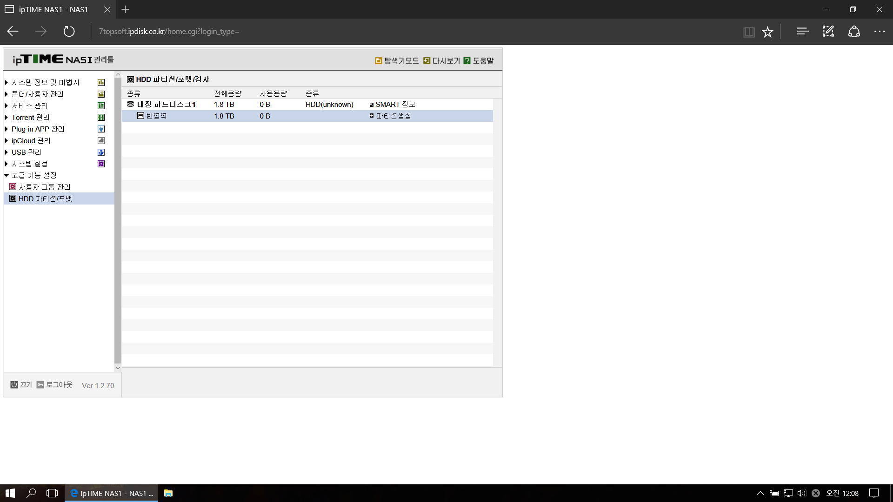Click the sidebar scroll-down arrow
This screenshot has width=893, height=502.
click(118, 368)
